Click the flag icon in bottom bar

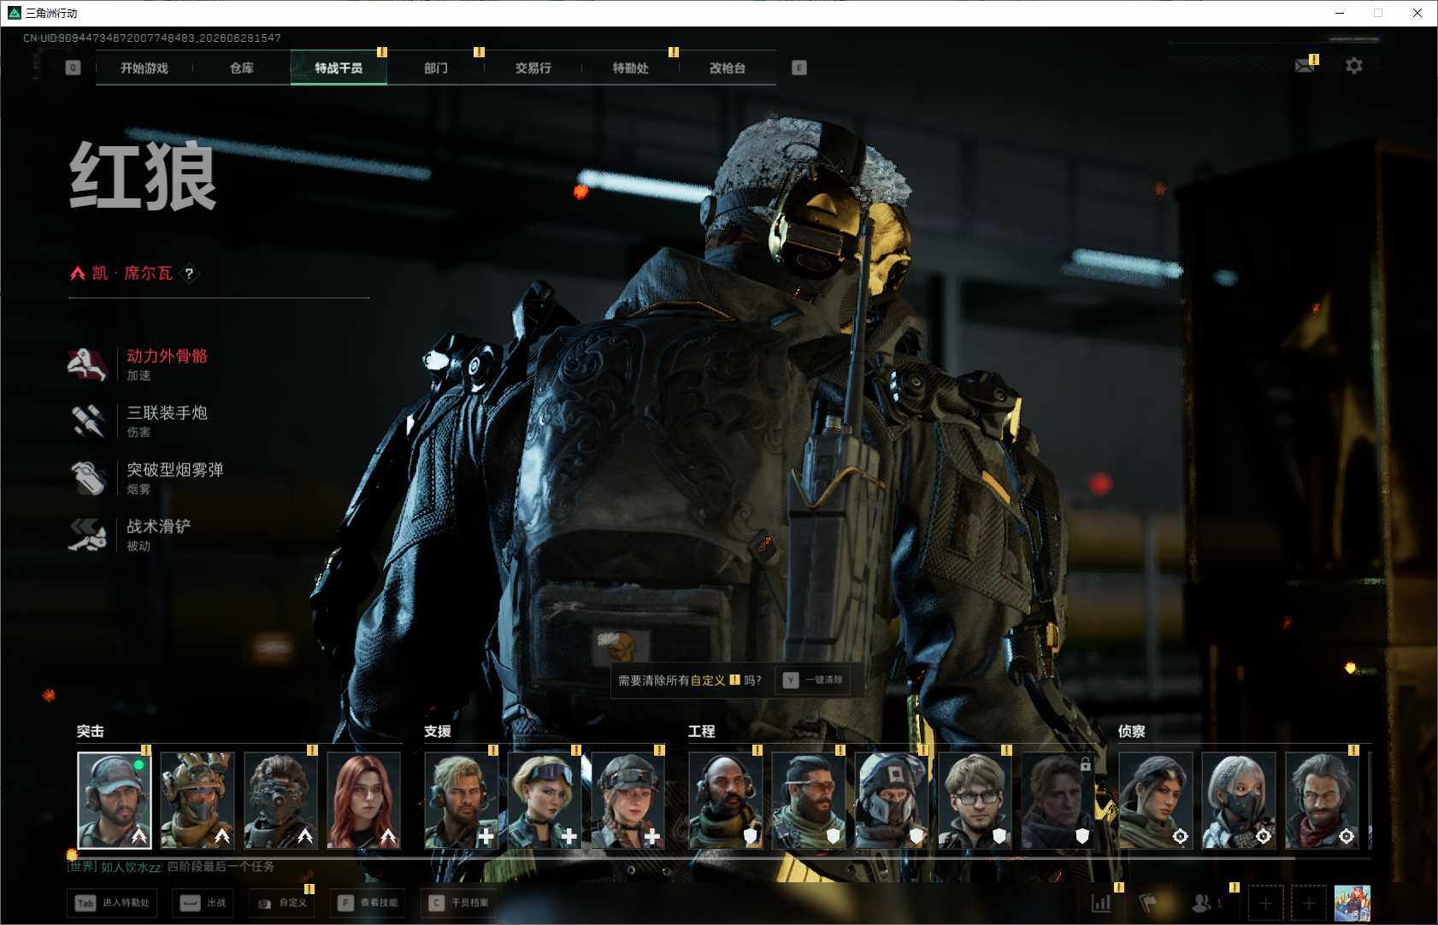[x=1149, y=903]
